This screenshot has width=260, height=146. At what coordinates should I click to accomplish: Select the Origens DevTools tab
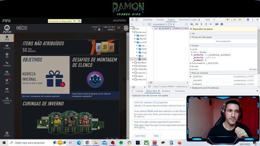[171, 19]
